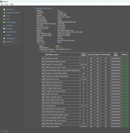The image size is (130, 133).
Task: Collapse the S.M.A.R.T attributes table
Action: point(40,51)
